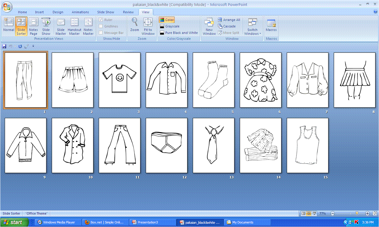Click Repeat in quick access toolbar
Image resolution: width=379 pixels, height=227 pixels.
click(20, 46)
